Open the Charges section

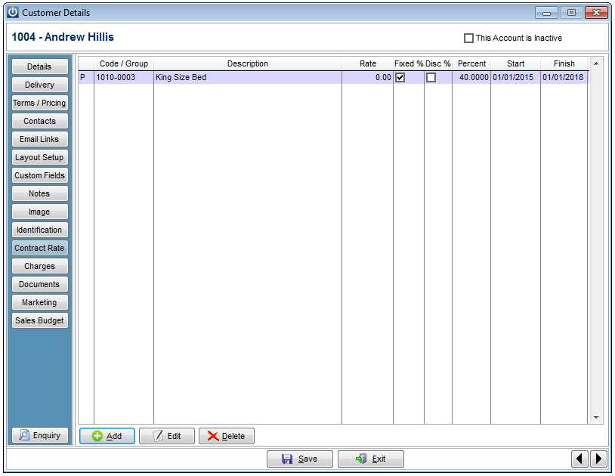click(39, 266)
